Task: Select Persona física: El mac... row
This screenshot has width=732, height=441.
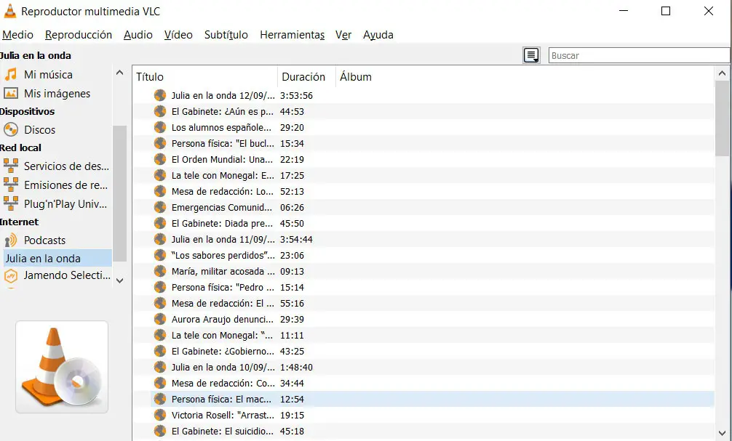Action: pyautogui.click(x=432, y=399)
